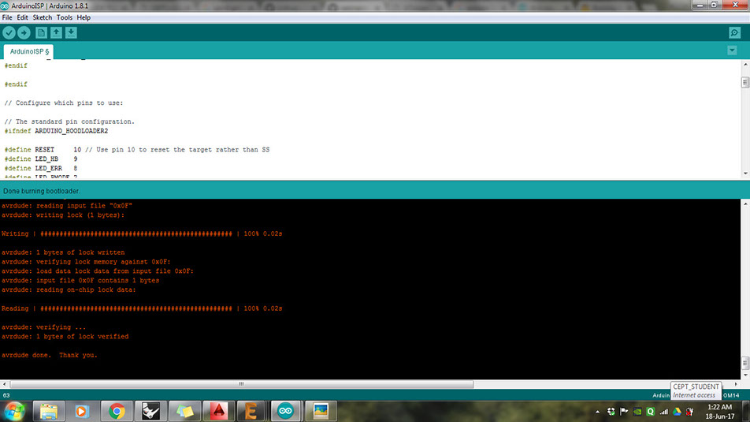Click the red power tray icon
750x422 pixels.
coord(690,412)
